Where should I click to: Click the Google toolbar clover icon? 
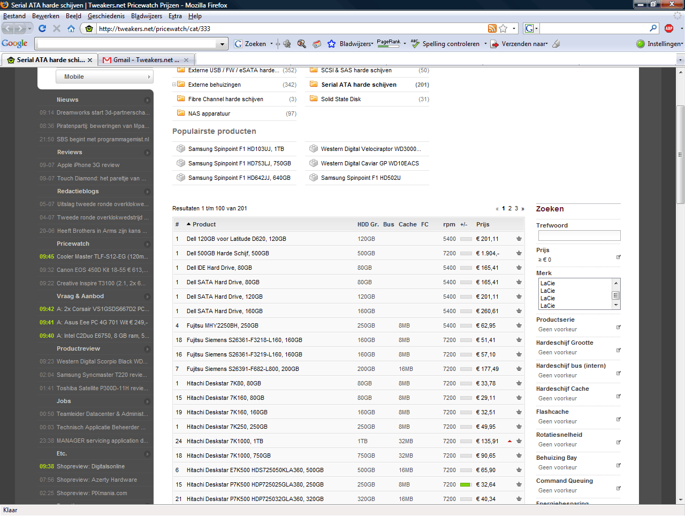287,44
